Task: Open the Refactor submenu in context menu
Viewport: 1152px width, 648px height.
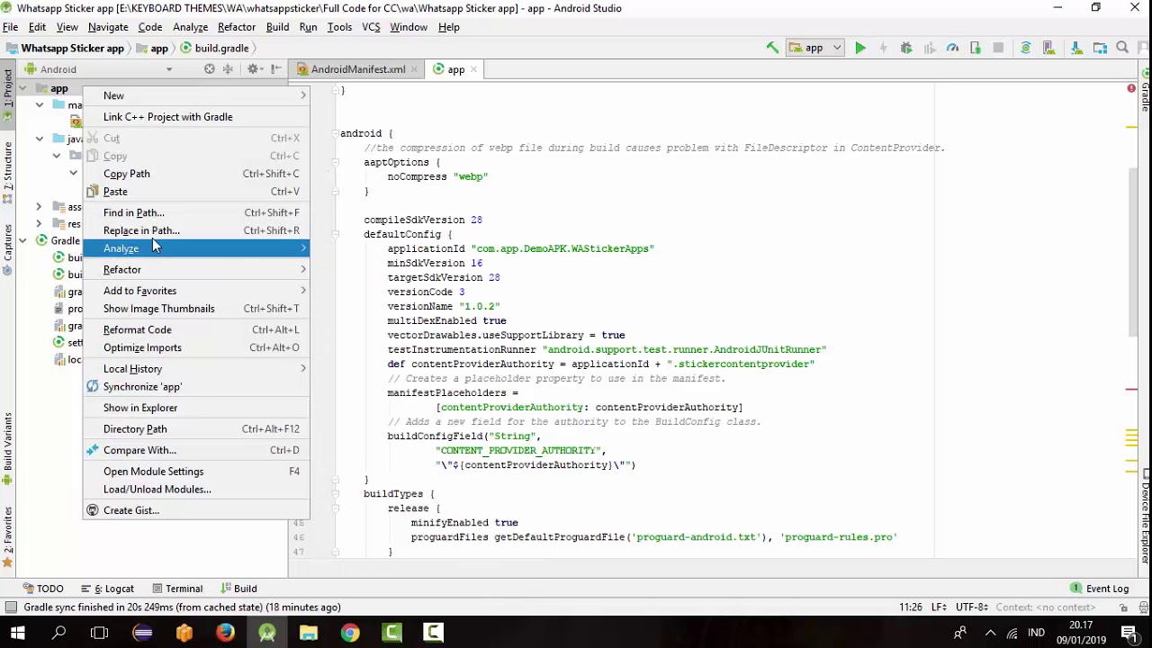Action: [196, 270]
